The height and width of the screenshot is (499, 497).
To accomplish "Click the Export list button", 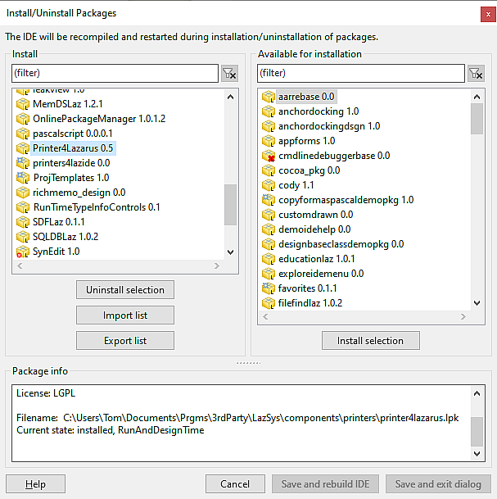I will click(124, 340).
